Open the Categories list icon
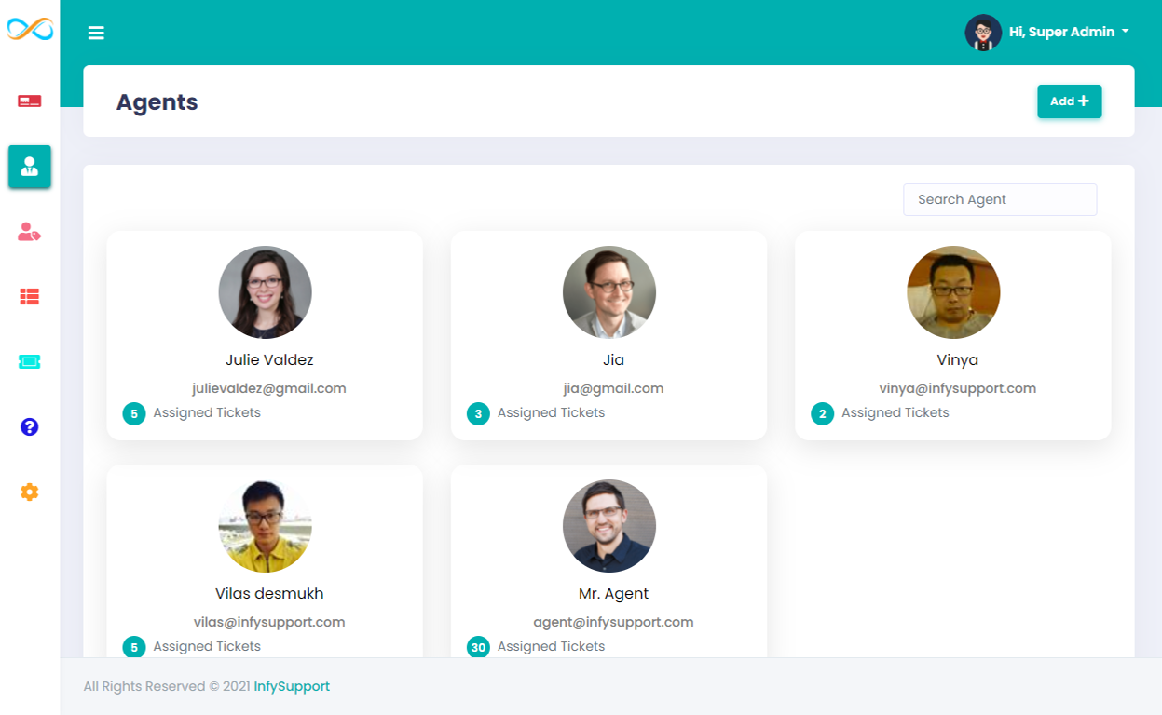 tap(29, 296)
